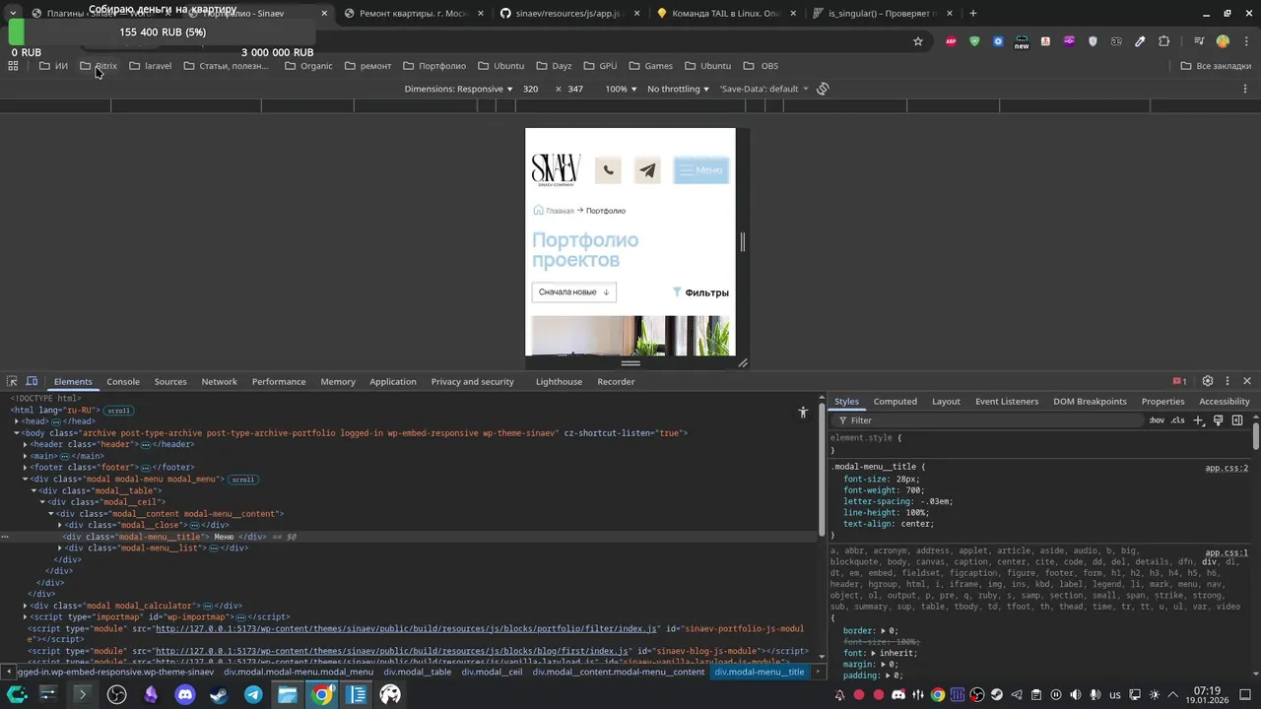This screenshot has width=1261, height=709.
Task: Click the viewport width field showing 320
Action: coord(531,89)
